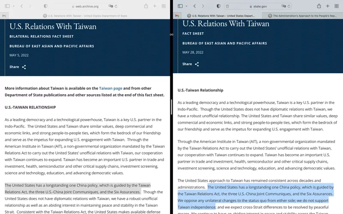Show tab overview in the left window
This screenshot has height=214, width=343.
point(164,6)
